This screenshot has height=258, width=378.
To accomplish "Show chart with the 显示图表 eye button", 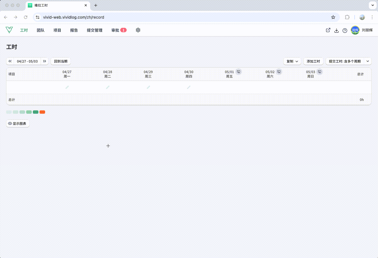I will point(18,123).
